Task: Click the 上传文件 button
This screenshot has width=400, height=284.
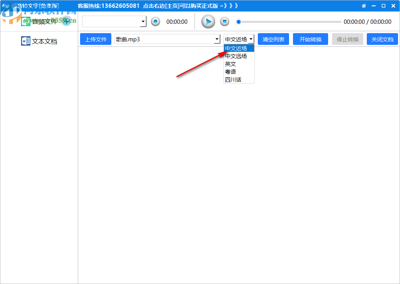Action: point(96,39)
